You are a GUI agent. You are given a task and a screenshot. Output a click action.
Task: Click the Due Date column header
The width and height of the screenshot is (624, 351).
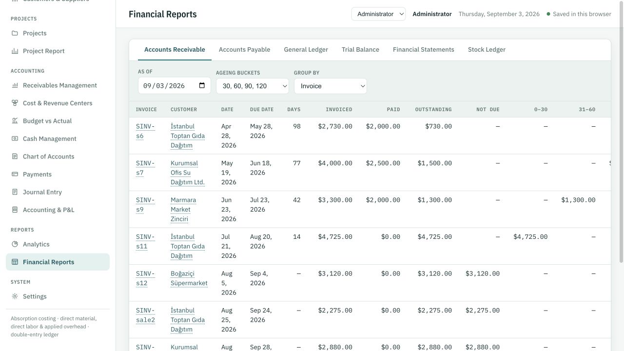coord(262,110)
